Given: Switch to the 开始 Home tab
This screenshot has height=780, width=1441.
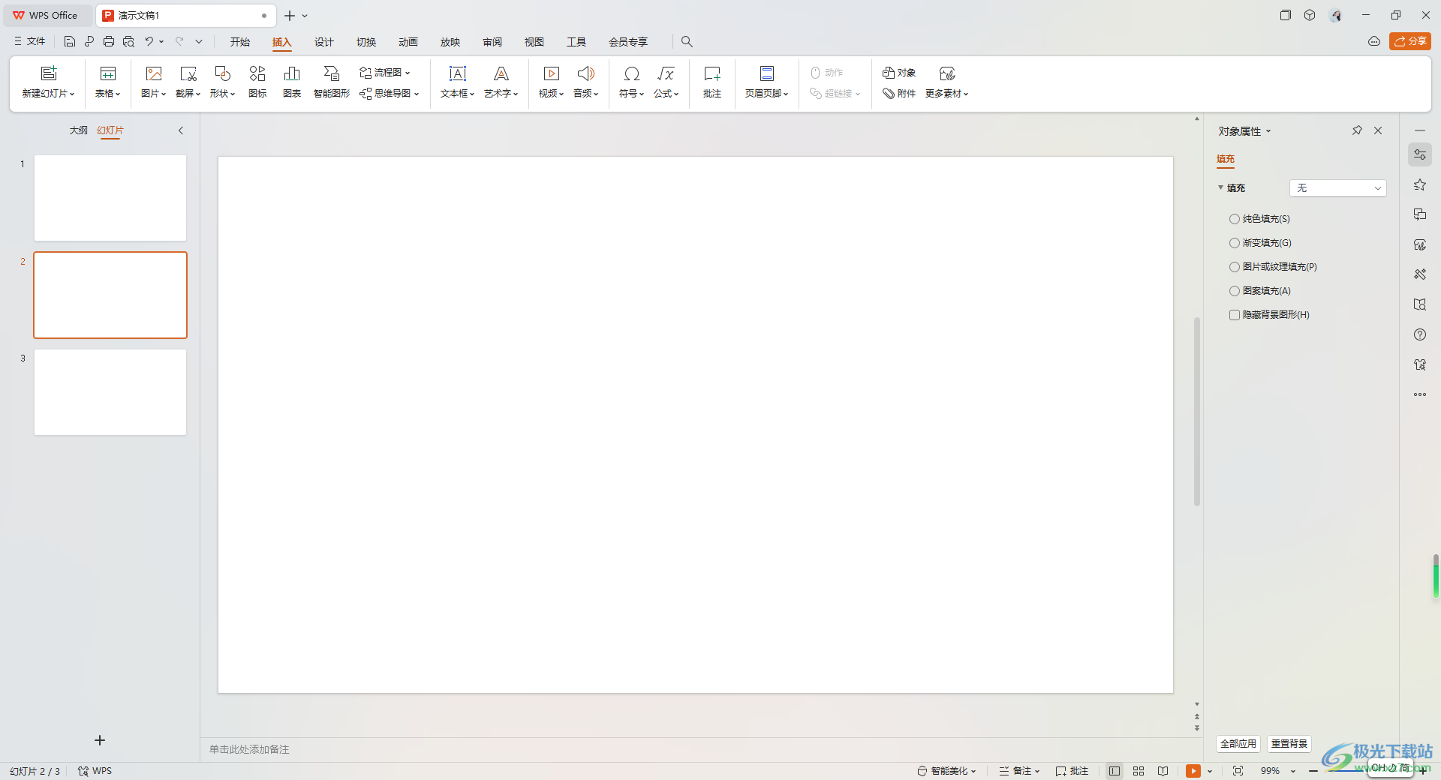Looking at the screenshot, I should click(x=240, y=42).
